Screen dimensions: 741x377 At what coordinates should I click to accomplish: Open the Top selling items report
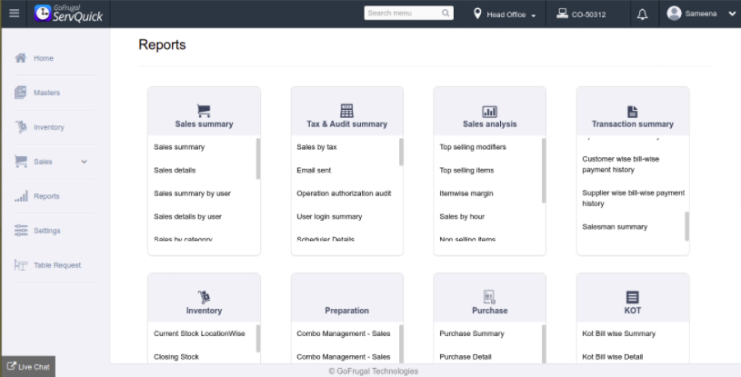pos(466,170)
